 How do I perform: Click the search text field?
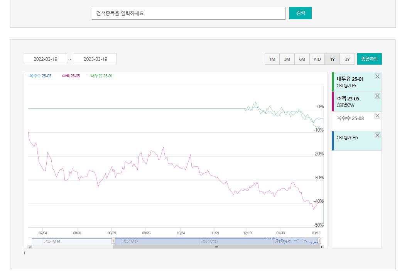click(x=188, y=13)
